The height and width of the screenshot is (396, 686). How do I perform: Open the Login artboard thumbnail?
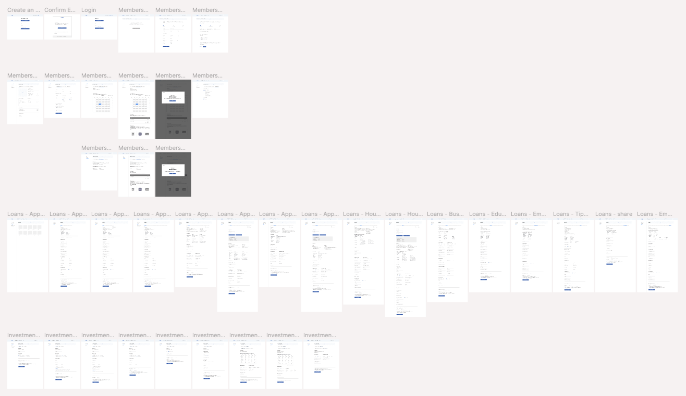99,28
